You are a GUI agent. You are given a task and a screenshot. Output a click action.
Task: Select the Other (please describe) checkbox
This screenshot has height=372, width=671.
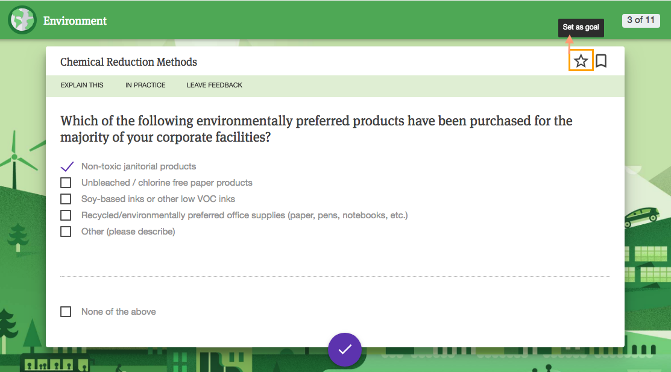[x=66, y=232]
